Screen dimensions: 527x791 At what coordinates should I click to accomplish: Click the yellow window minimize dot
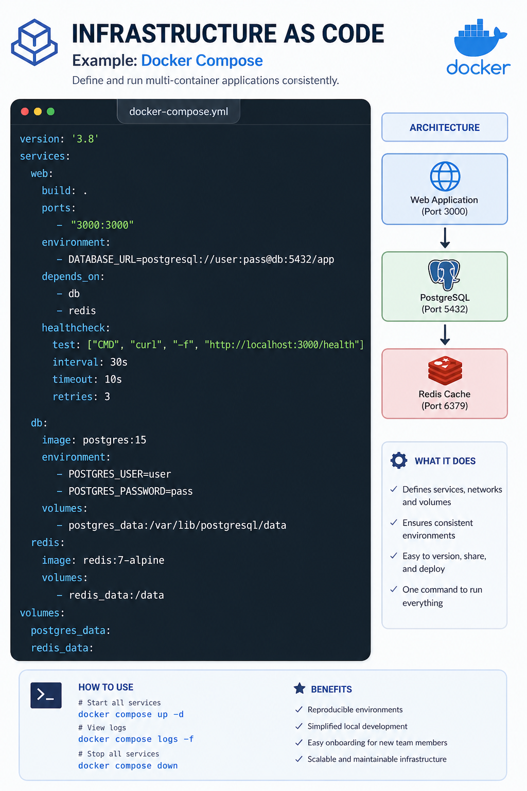point(38,112)
